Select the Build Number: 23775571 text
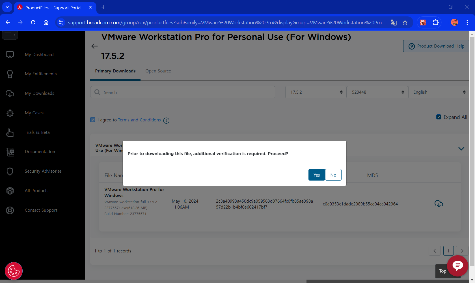 tap(125, 214)
